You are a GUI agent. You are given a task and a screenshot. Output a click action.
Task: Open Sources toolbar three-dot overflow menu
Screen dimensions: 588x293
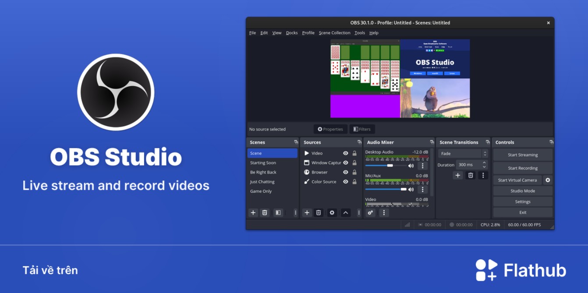pos(359,213)
